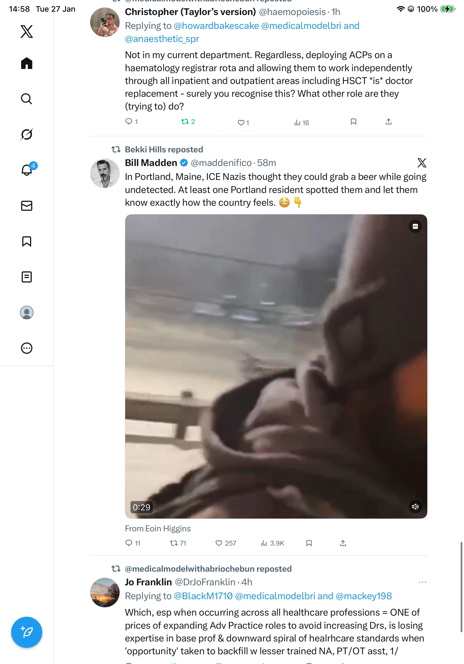This screenshot has width=464, height=664.
Task: Open the Search icon in sidebar
Action: coord(27,99)
